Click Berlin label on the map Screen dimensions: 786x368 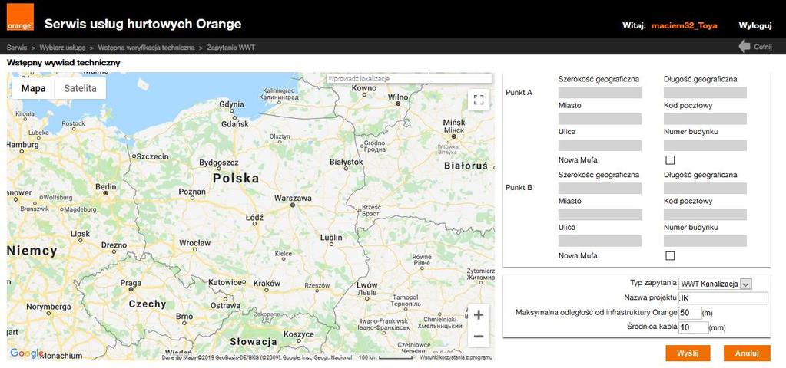106,187
